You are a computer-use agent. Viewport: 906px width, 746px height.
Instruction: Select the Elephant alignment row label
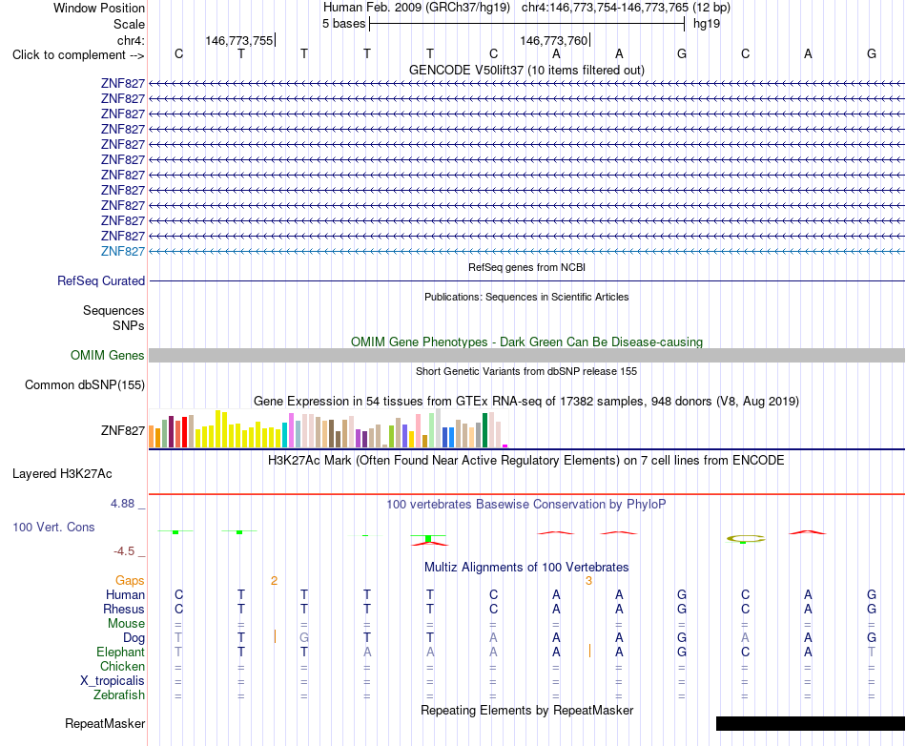120,652
